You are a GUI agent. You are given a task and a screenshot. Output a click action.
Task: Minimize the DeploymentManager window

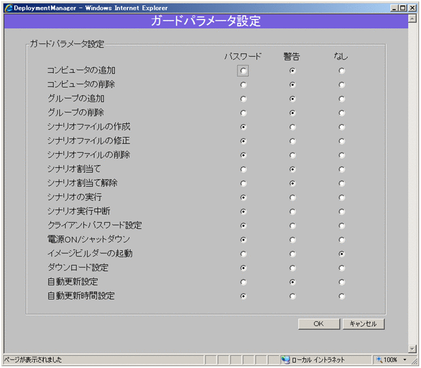(394, 8)
